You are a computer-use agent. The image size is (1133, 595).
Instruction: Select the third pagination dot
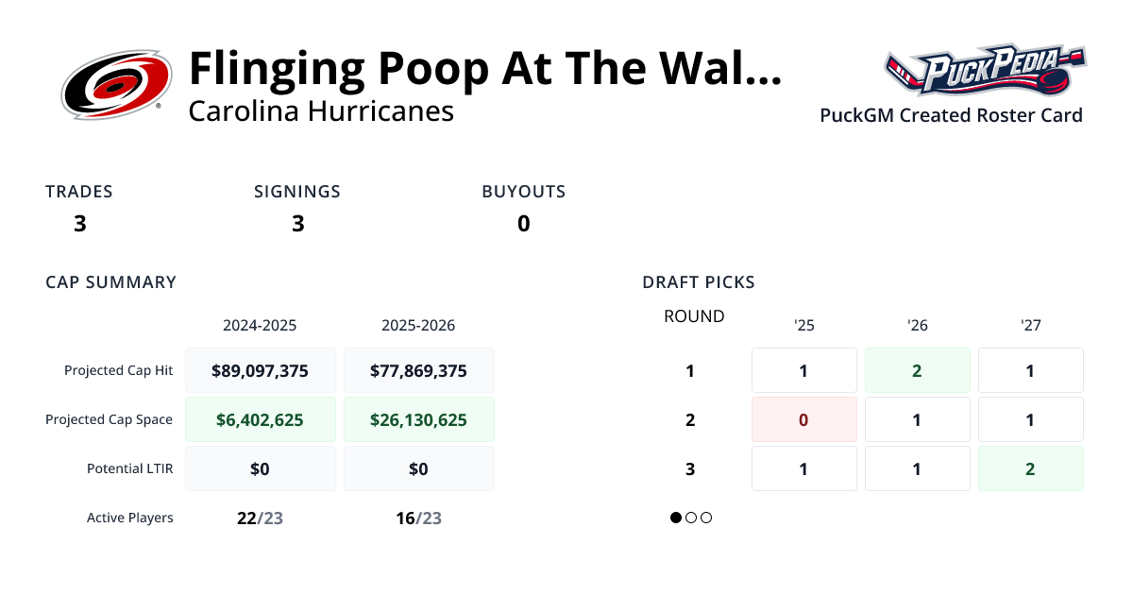click(706, 518)
